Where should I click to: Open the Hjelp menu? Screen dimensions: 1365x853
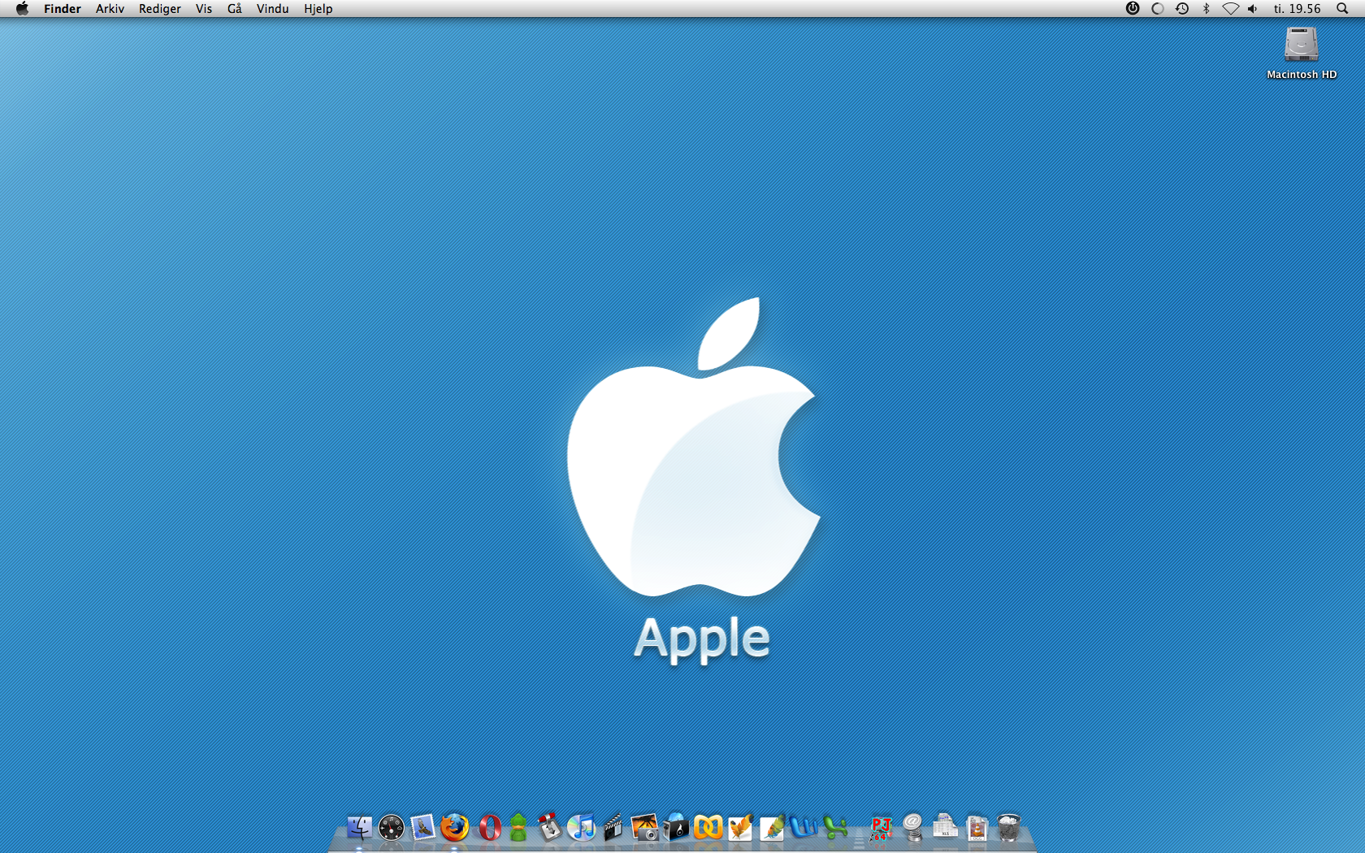coord(318,9)
